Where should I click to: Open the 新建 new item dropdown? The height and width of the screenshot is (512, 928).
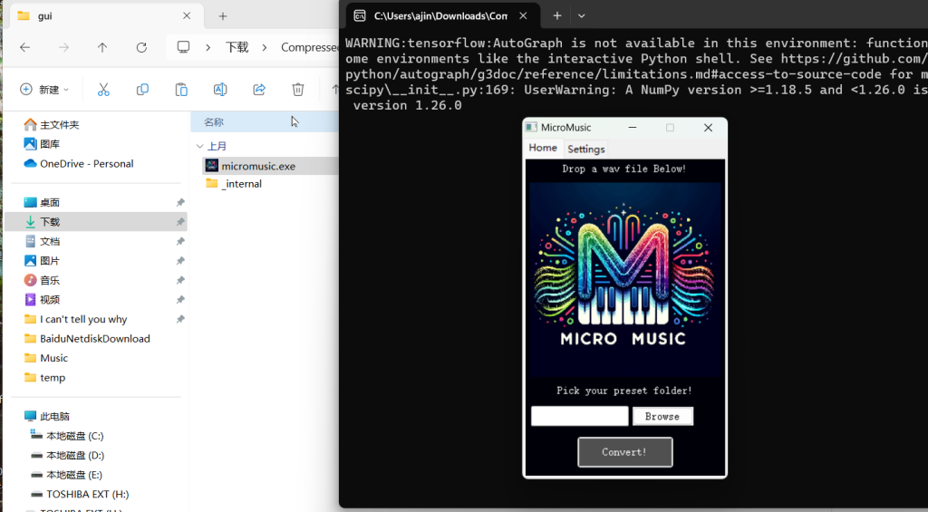pos(44,90)
